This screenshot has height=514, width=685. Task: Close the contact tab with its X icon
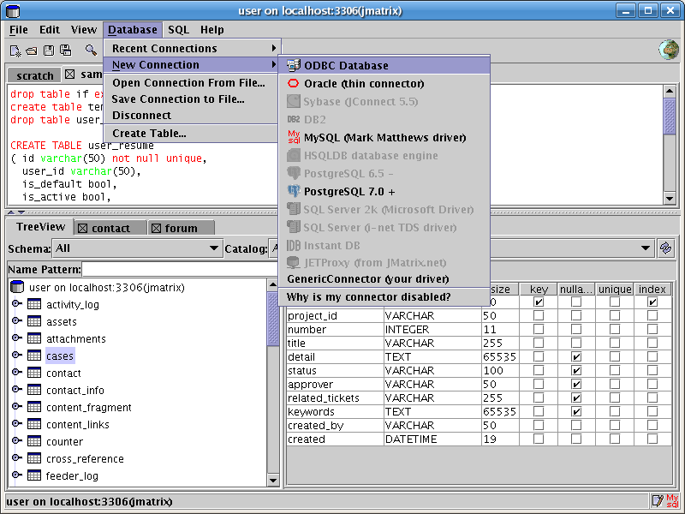click(x=82, y=228)
